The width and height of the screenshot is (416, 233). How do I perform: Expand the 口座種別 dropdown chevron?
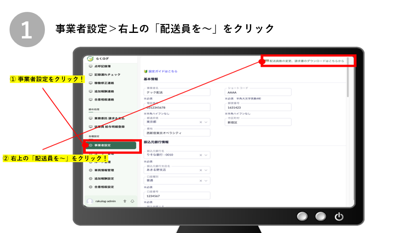click(x=206, y=180)
